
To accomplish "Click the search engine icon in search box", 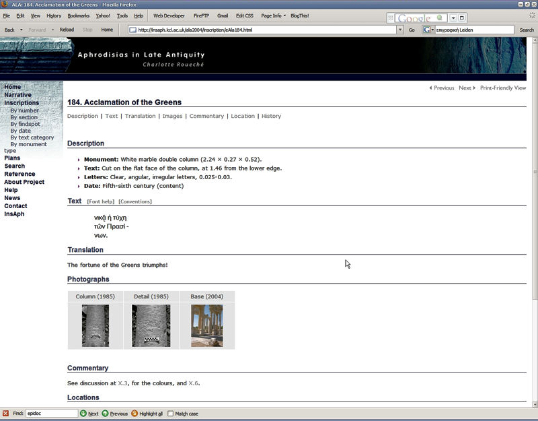I will (x=427, y=30).
